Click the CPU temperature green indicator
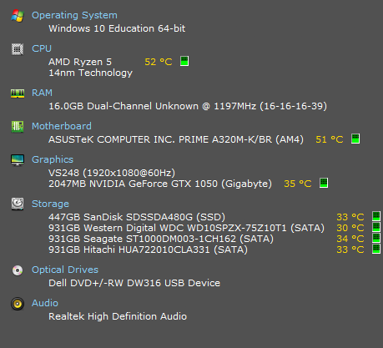The width and height of the screenshot is (383, 348). click(x=184, y=61)
